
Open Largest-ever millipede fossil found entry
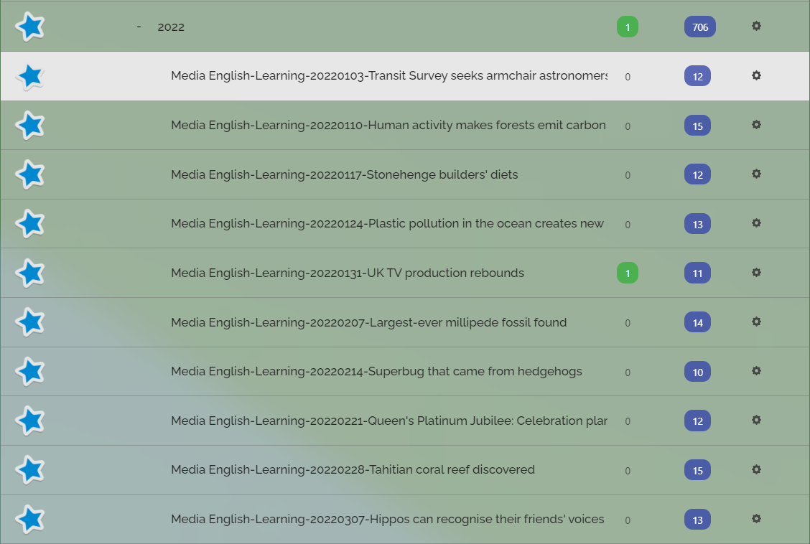[x=369, y=322]
